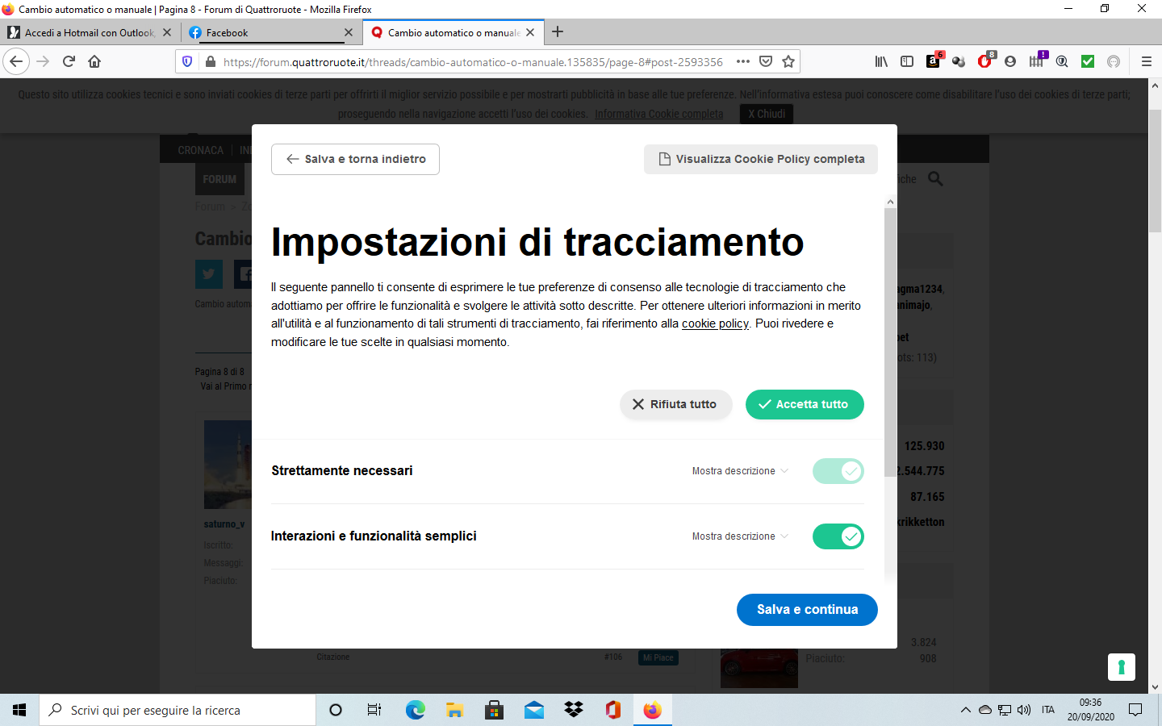Image resolution: width=1162 pixels, height=726 pixels.
Task: Save page to Pocket
Action: pyautogui.click(x=766, y=61)
